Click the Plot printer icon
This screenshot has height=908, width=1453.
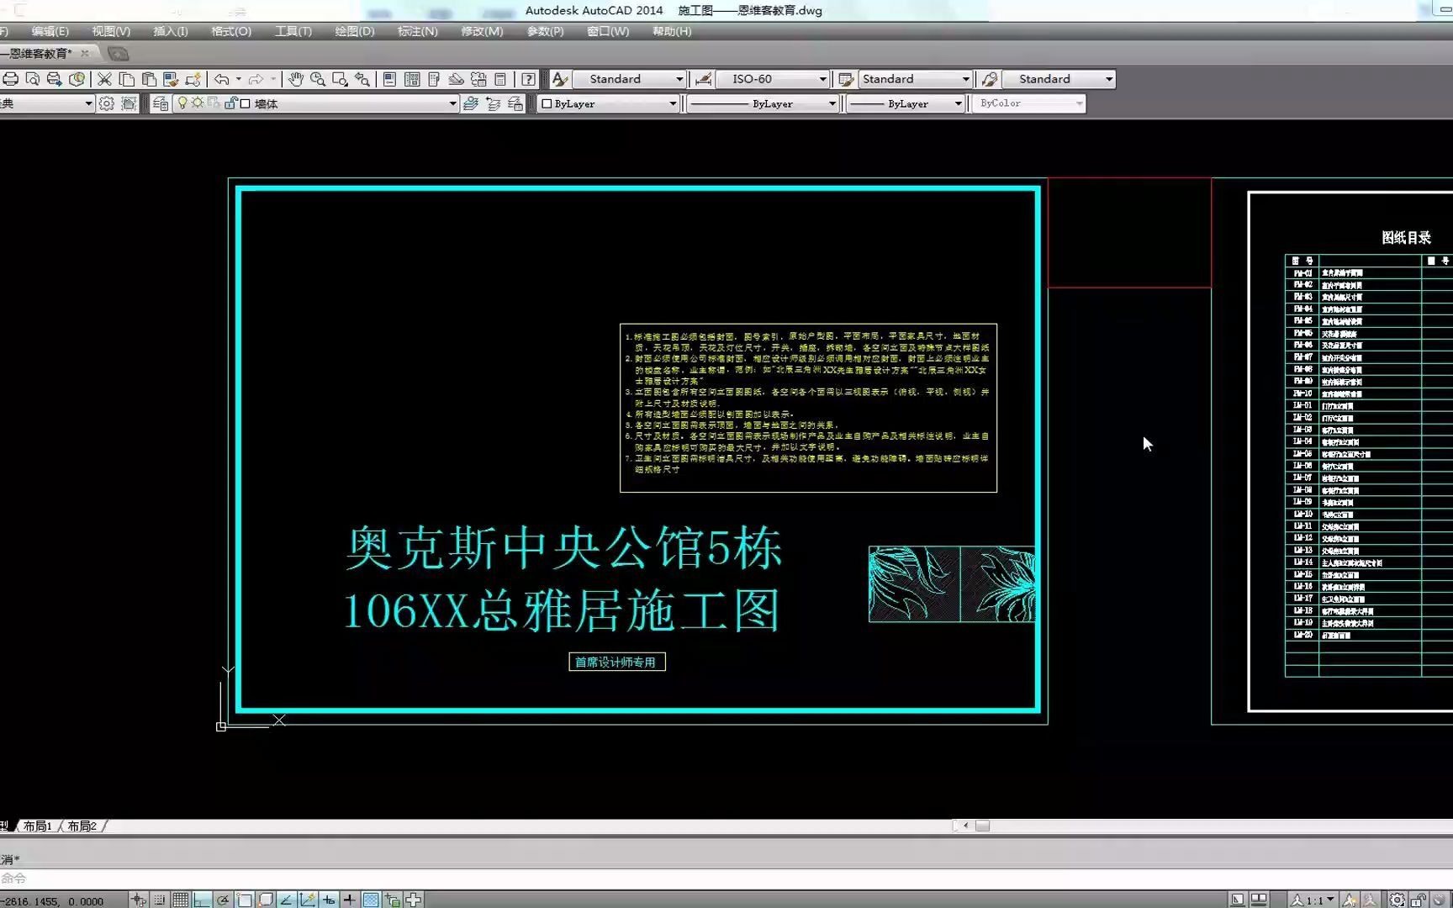pos(10,78)
